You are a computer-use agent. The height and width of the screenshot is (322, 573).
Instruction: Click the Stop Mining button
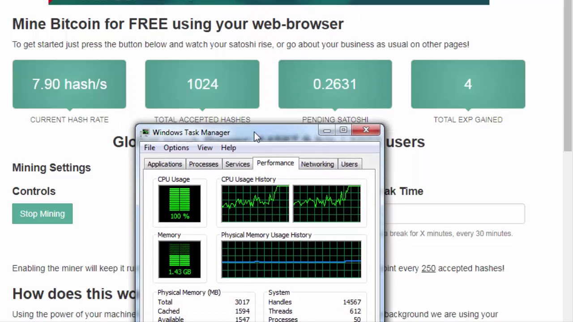[x=42, y=214]
